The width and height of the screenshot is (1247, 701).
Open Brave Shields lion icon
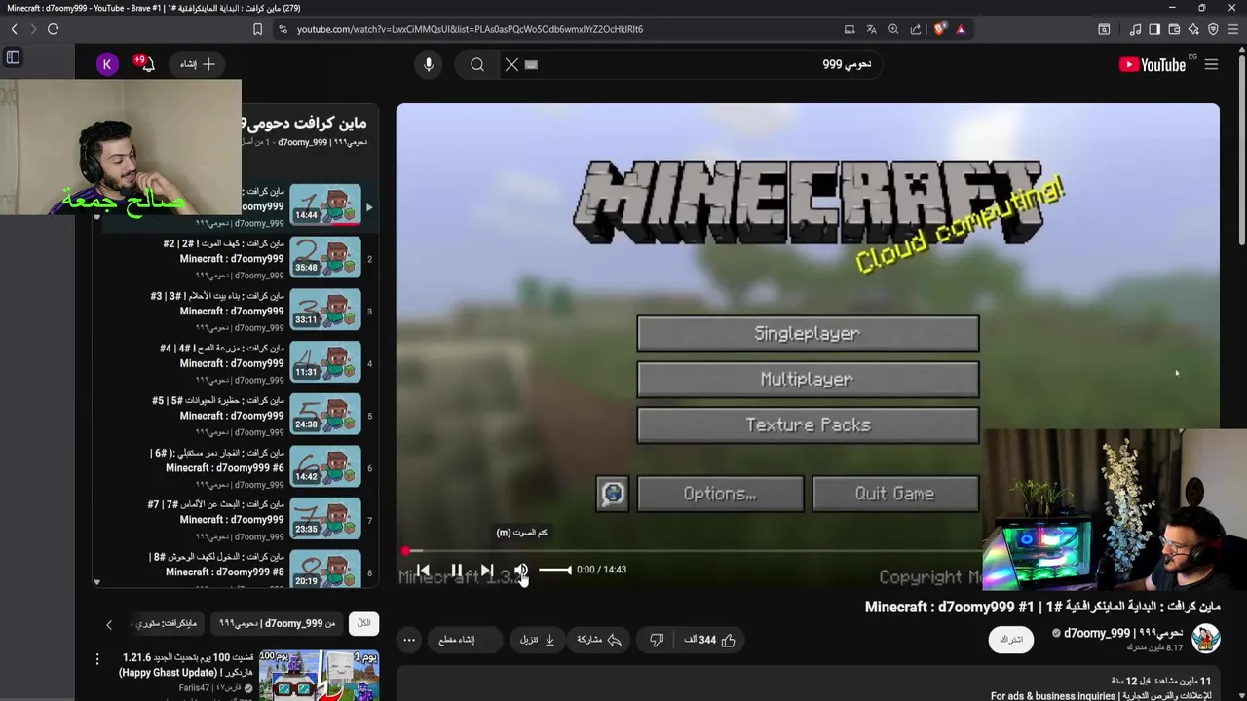[x=939, y=29]
